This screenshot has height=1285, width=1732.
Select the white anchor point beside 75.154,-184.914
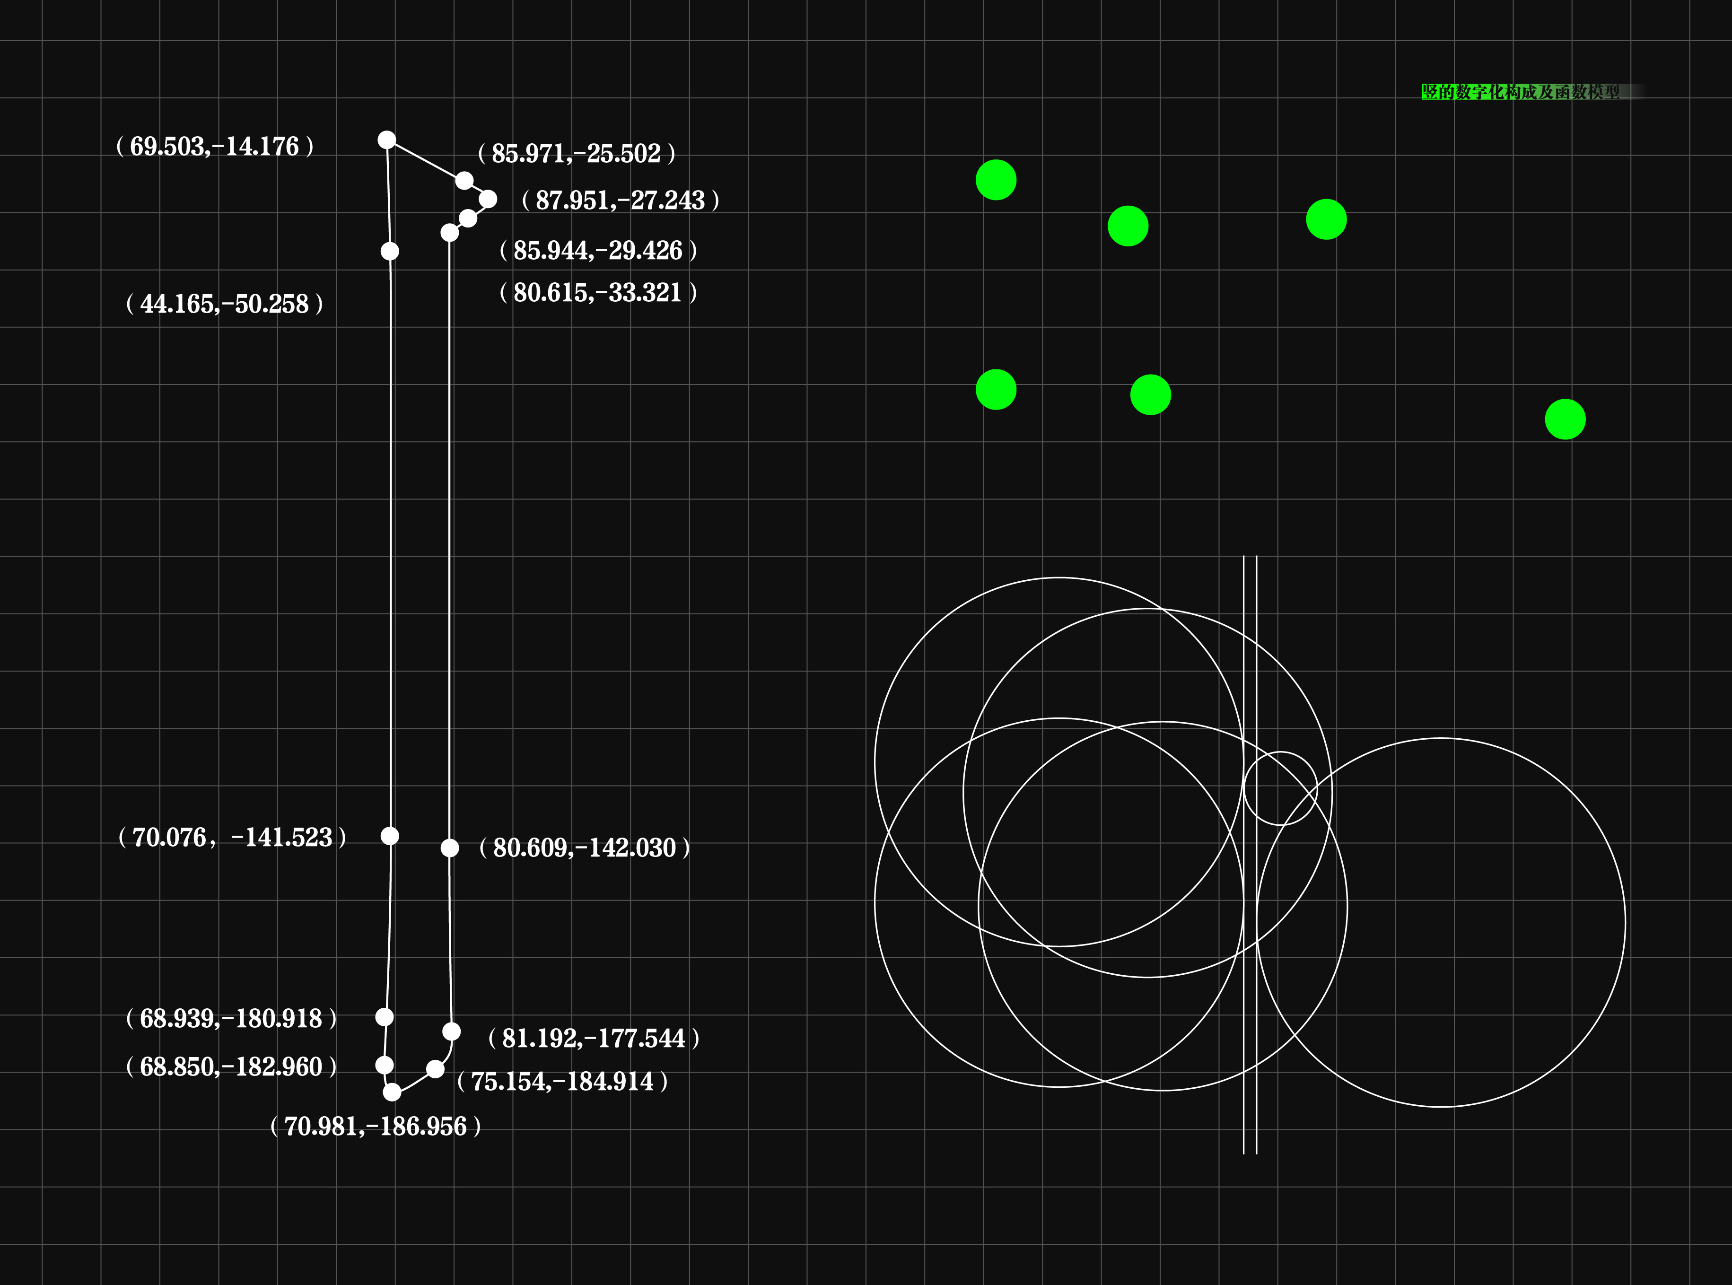[x=436, y=1069]
